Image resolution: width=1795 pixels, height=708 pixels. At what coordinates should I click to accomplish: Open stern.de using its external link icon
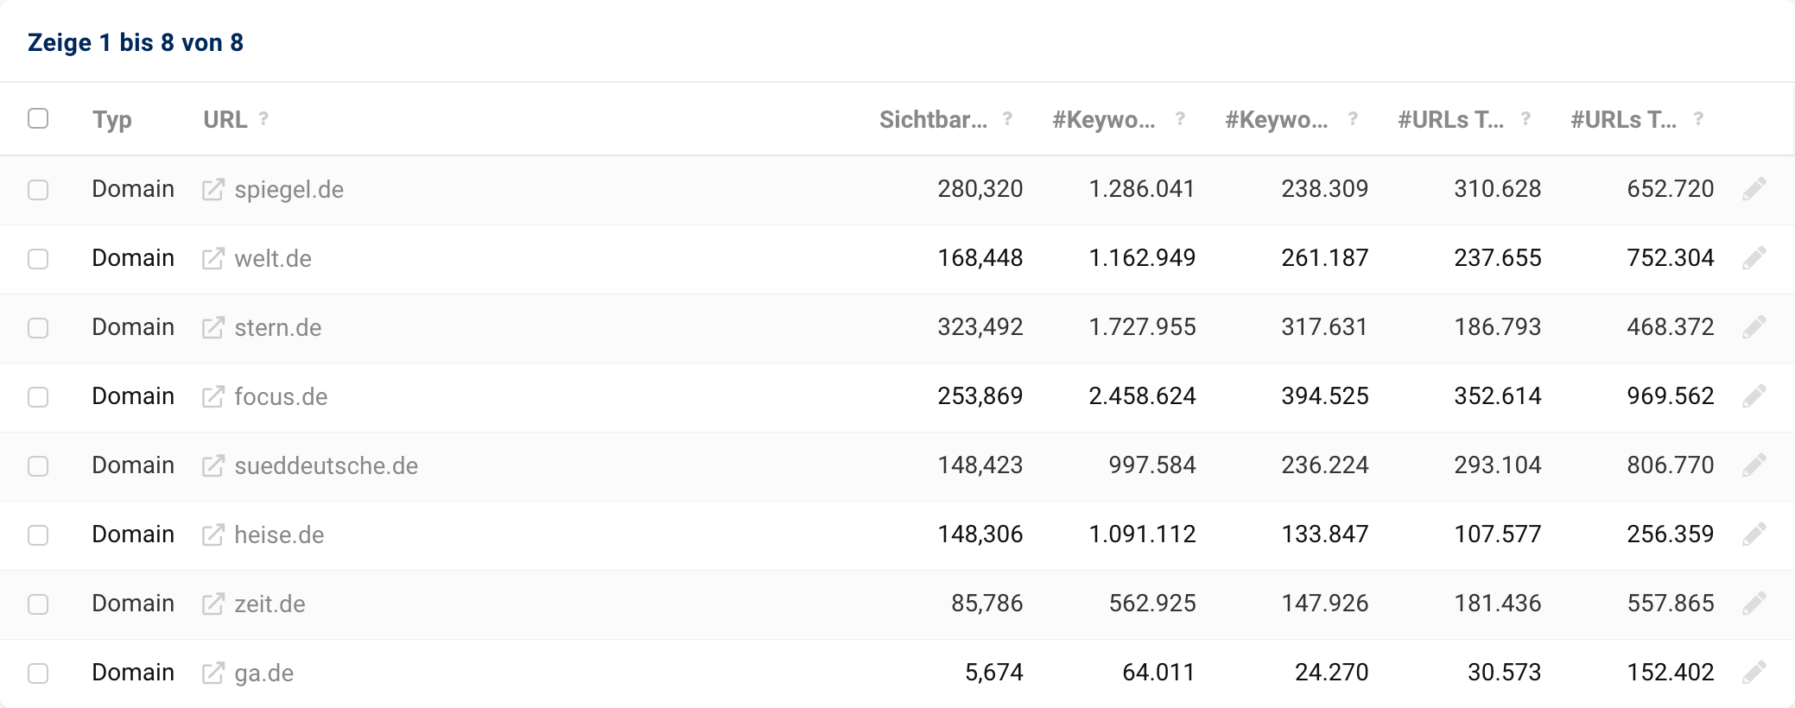click(212, 328)
